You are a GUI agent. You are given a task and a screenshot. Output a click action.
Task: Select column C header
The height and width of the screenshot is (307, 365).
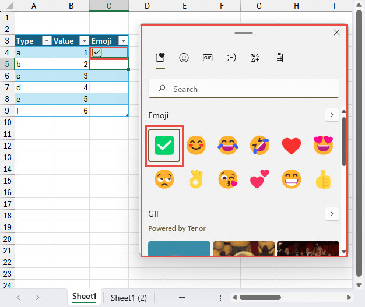click(109, 6)
